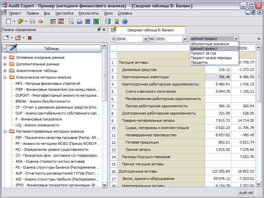Open dropdown arrow beside add table icon
This screenshot has height=198, width=264.
12,38
